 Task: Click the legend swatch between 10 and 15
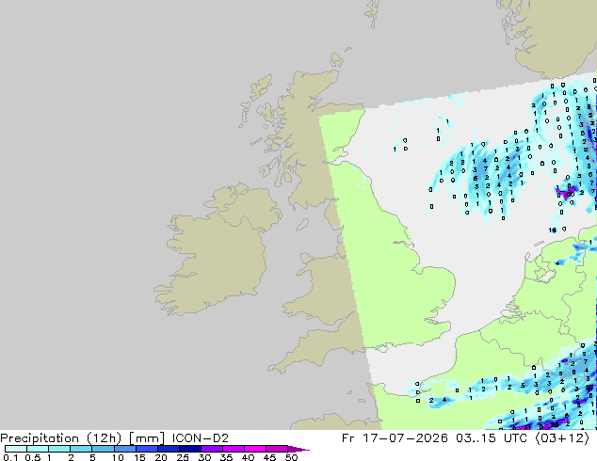pyautogui.click(x=124, y=449)
